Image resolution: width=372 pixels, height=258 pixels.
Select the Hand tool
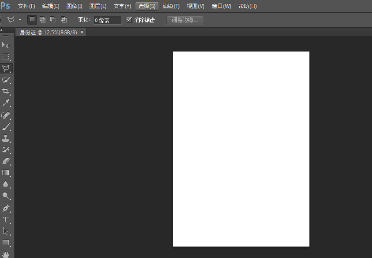(x=6, y=254)
